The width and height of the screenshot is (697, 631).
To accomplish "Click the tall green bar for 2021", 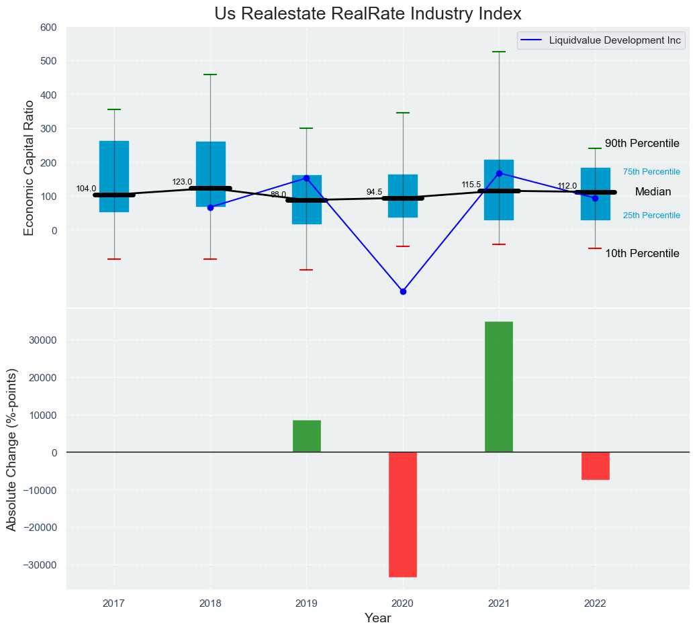I will coord(499,386).
